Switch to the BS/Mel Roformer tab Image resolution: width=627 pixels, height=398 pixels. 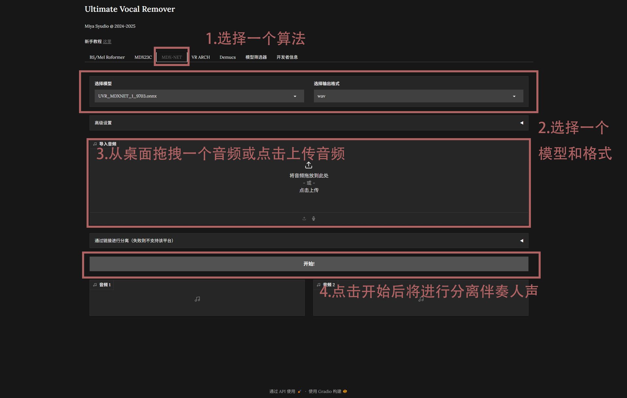pyautogui.click(x=107, y=57)
